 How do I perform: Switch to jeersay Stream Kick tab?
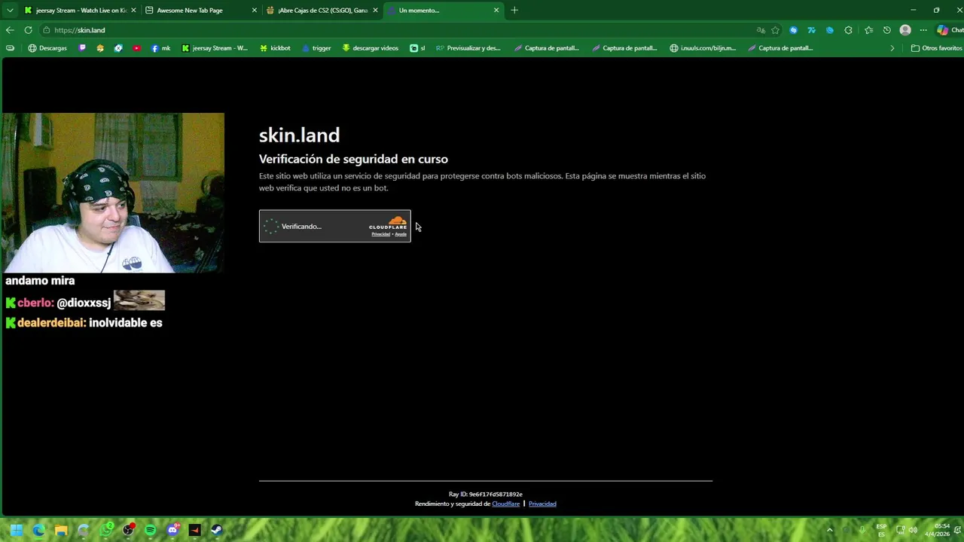click(x=80, y=11)
